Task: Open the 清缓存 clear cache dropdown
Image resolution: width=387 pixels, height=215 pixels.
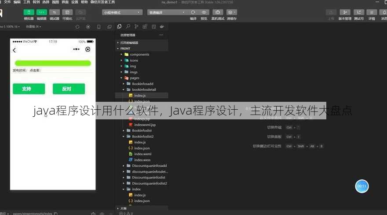Action: (231, 12)
